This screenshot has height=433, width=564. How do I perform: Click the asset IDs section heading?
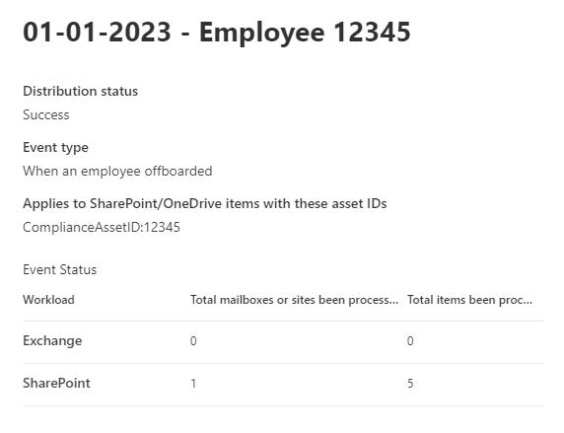[x=205, y=204]
